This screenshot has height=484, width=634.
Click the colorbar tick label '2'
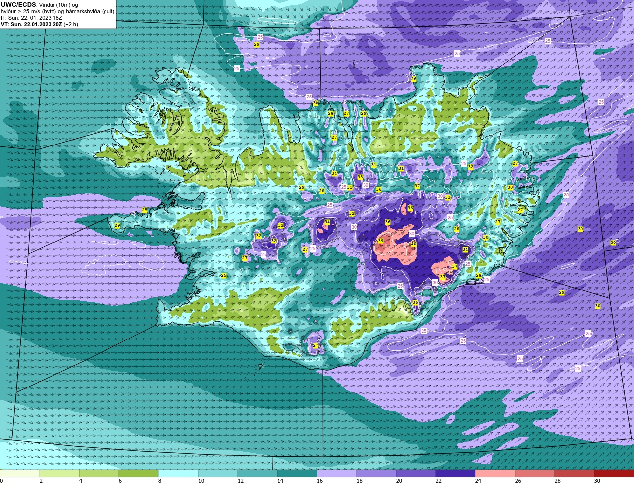[41, 481]
